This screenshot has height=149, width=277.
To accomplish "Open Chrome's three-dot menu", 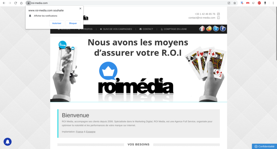I will pyautogui.click(x=273, y=3).
